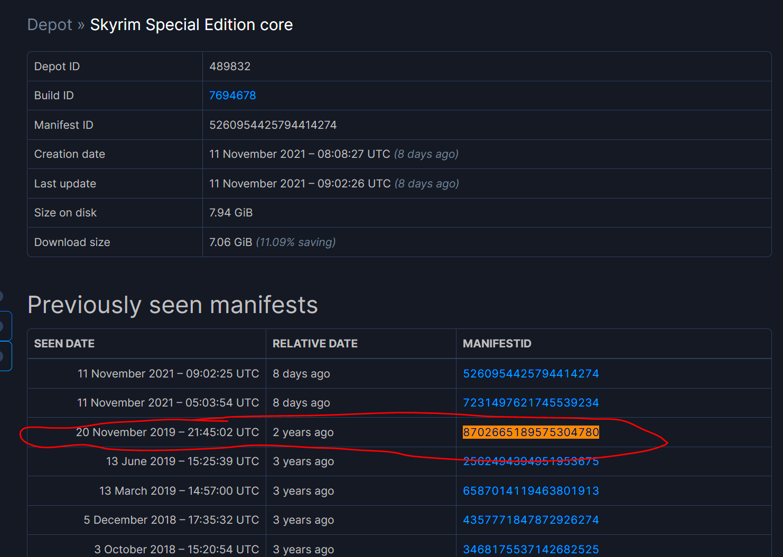Click '3 years ago' in the 13 March 2019 row
The height and width of the screenshot is (557, 783).
[303, 491]
